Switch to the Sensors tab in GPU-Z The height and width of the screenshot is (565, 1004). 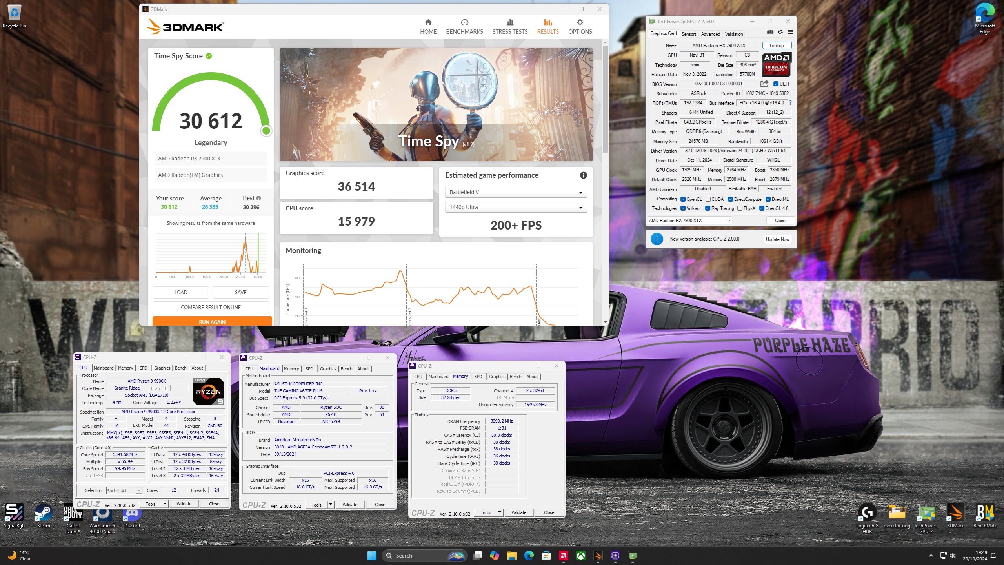(689, 34)
